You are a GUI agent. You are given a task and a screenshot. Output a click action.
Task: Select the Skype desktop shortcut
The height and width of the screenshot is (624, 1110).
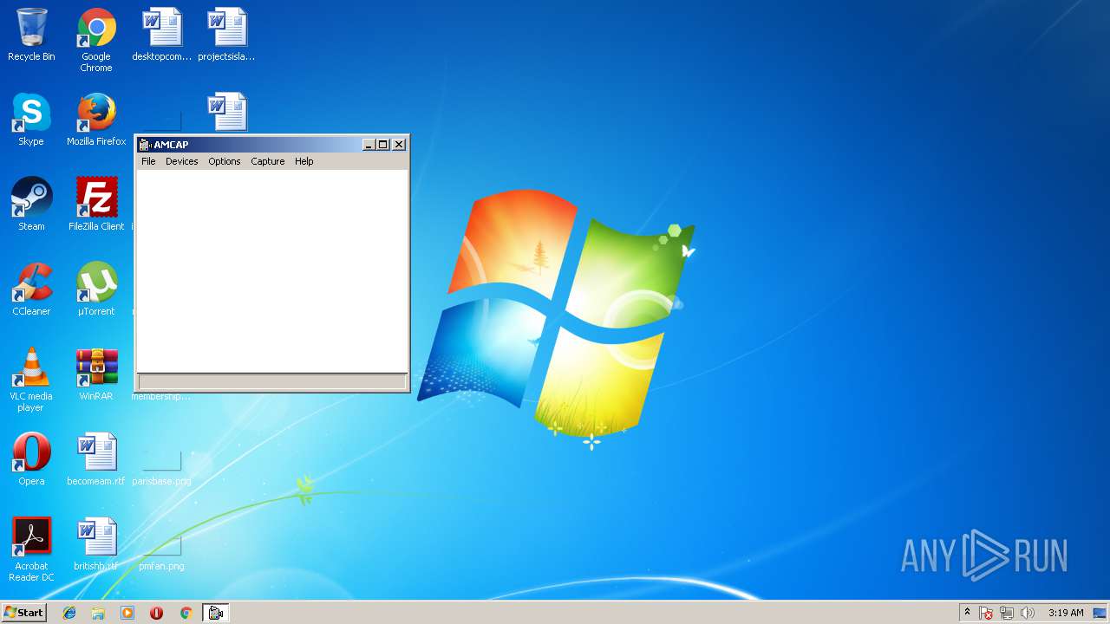[31, 120]
